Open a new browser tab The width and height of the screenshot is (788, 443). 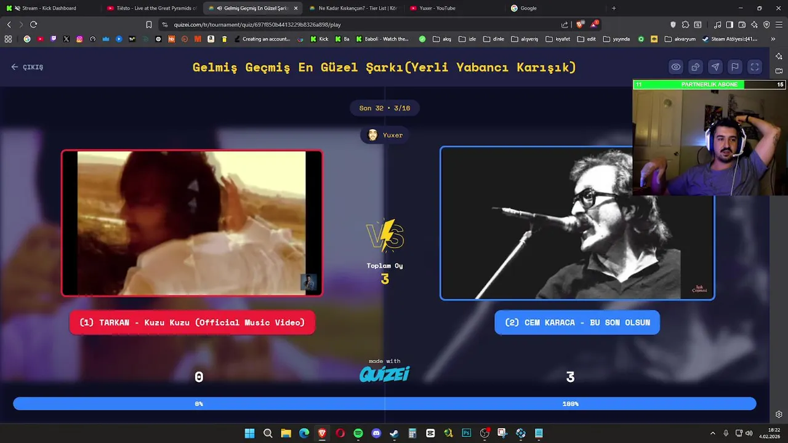click(614, 8)
